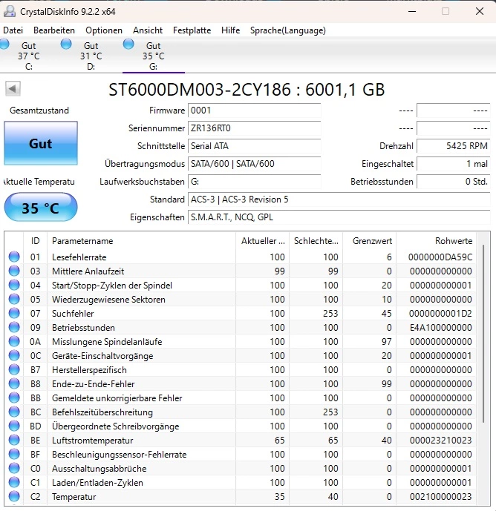The image size is (496, 511).
Task: Select the Laden/Entladen-Zyklen parameter name
Action: pyautogui.click(x=97, y=483)
